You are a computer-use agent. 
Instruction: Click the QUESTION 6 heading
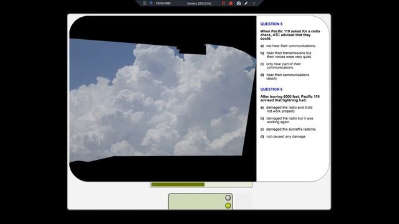[271, 89]
